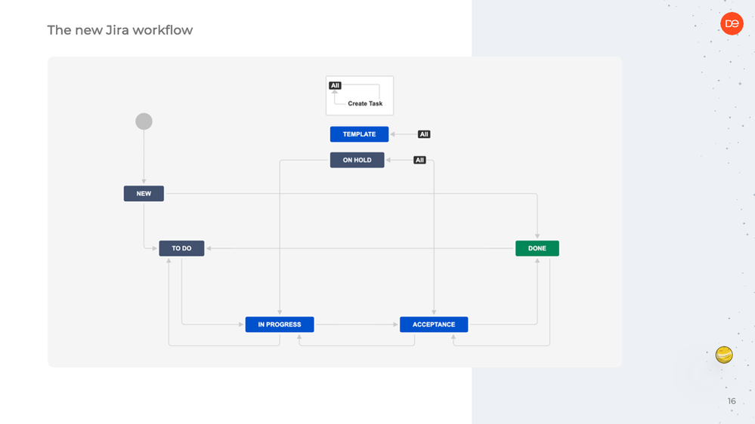
Task: Select the Create Task transition label
Action: click(x=365, y=103)
